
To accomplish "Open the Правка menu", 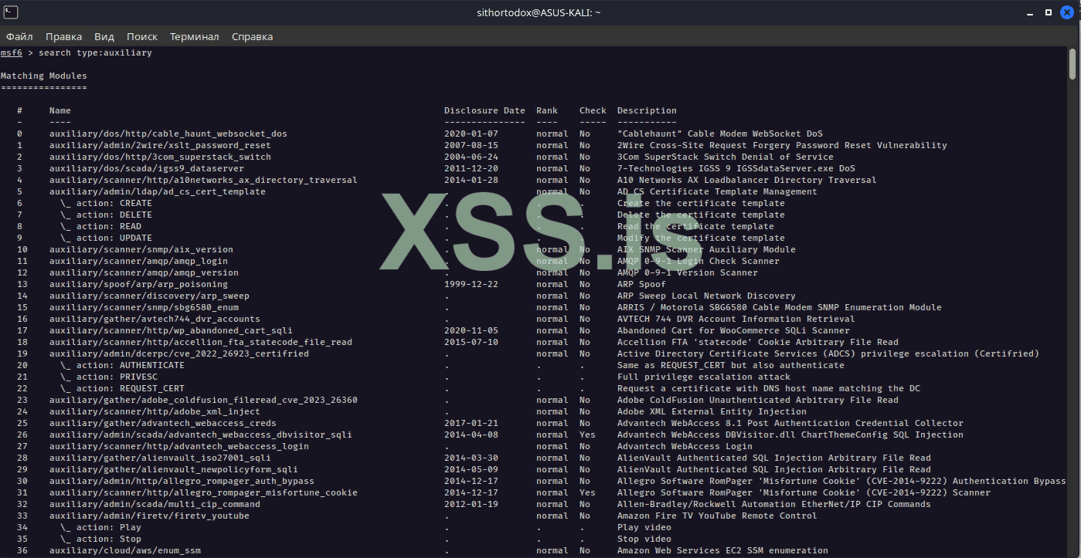I will [x=63, y=36].
